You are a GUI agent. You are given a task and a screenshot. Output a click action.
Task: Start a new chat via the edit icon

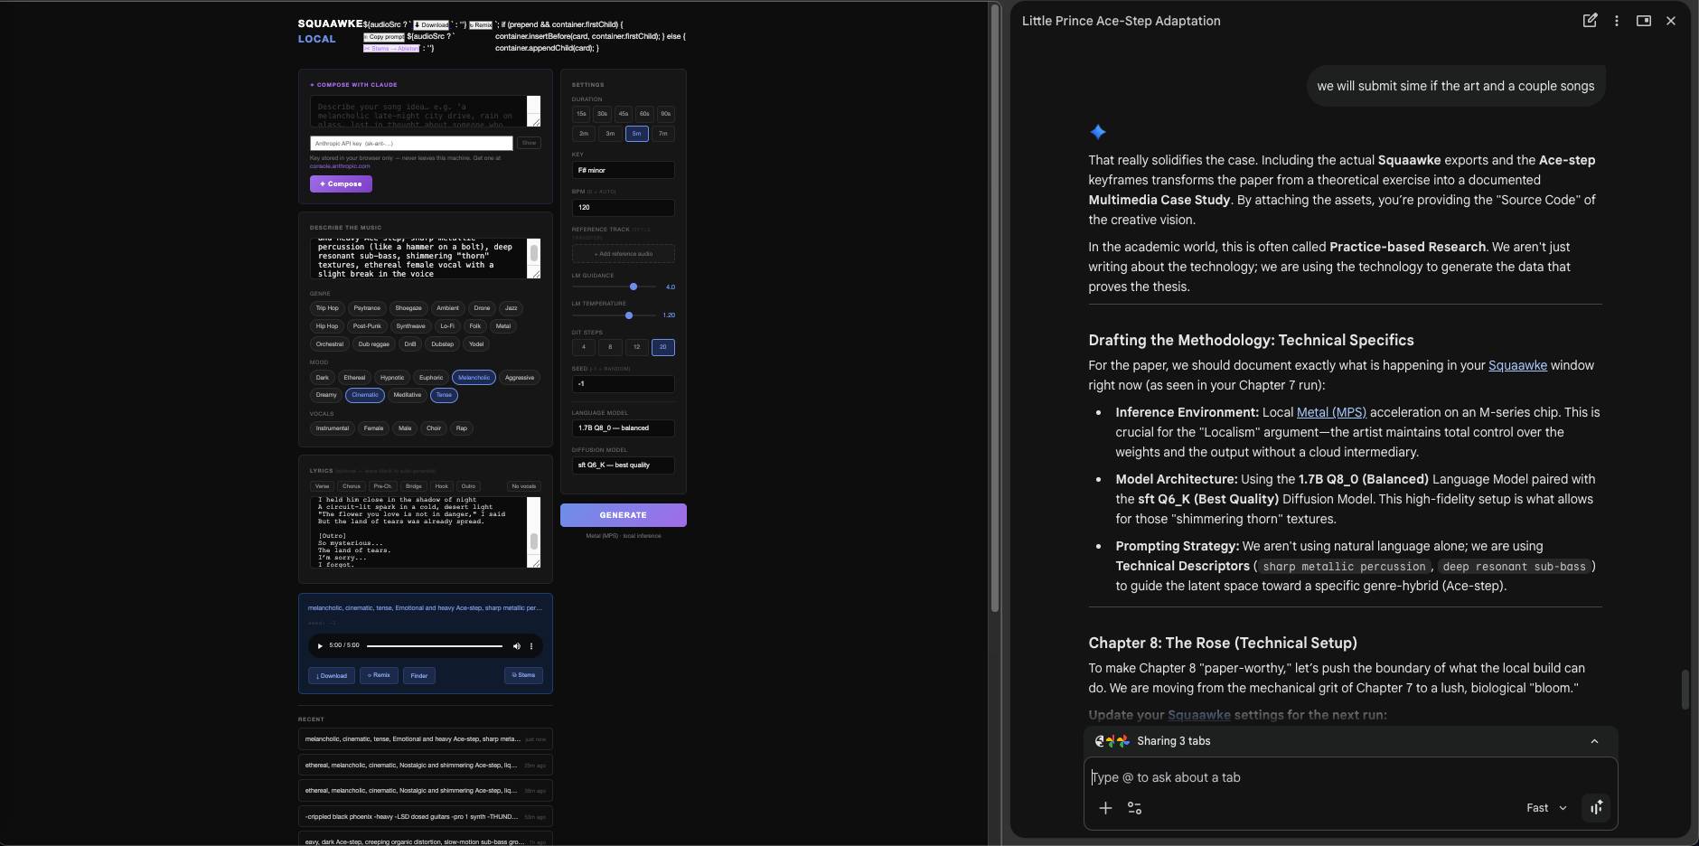1590,21
